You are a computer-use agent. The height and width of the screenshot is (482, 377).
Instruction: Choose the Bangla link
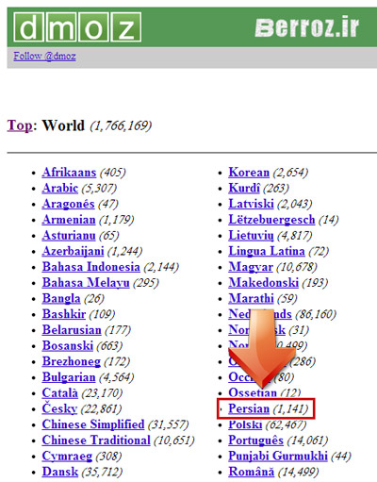[x=61, y=298]
